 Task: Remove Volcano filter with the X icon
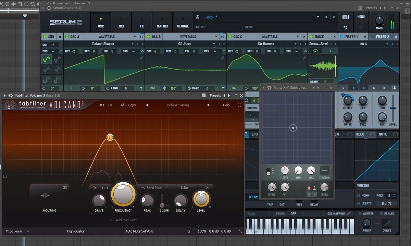207,188
